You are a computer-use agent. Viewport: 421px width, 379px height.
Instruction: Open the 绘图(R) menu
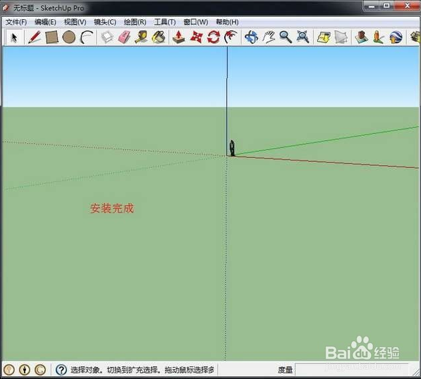point(135,22)
